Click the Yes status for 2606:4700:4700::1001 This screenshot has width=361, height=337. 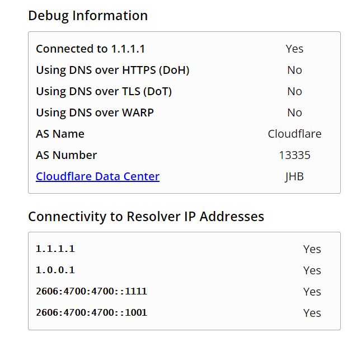[312, 313]
